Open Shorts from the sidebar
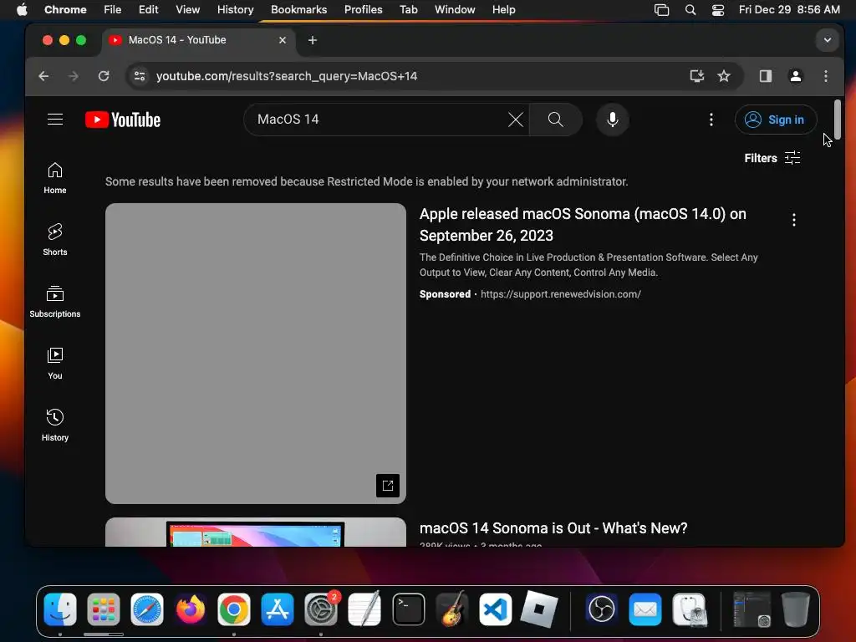856x642 pixels. click(55, 240)
